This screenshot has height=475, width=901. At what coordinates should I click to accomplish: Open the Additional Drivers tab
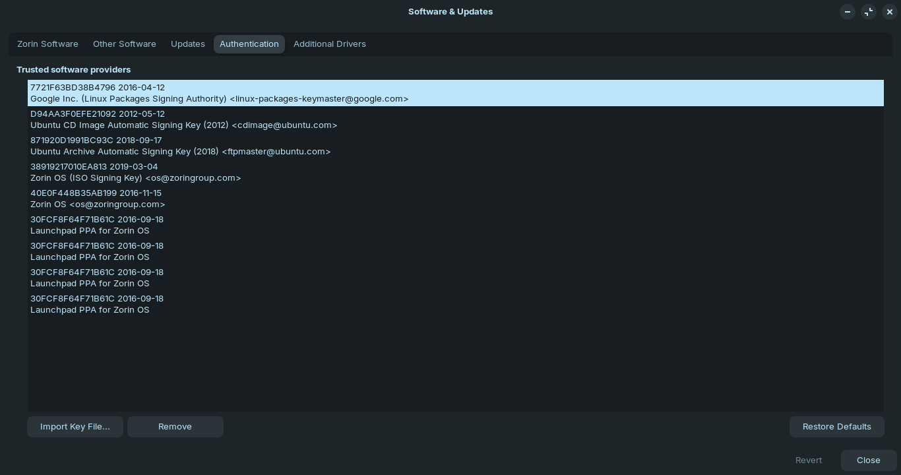[330, 44]
